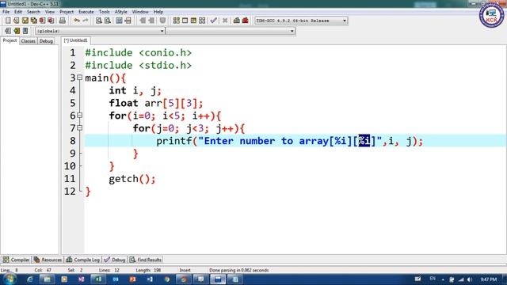Switch to the Project side tab

[10, 40]
